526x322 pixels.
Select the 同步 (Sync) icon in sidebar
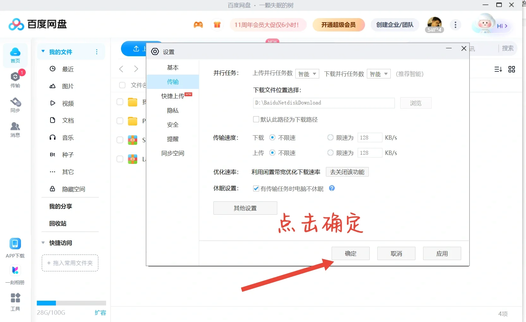coord(15,105)
